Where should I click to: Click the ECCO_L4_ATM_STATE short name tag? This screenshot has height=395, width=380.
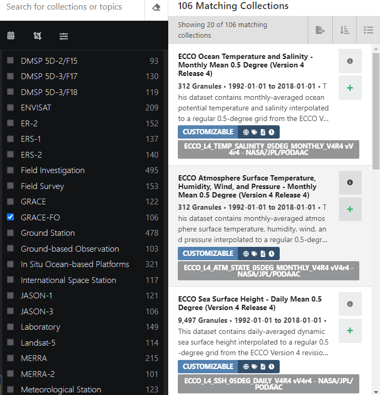point(269,271)
